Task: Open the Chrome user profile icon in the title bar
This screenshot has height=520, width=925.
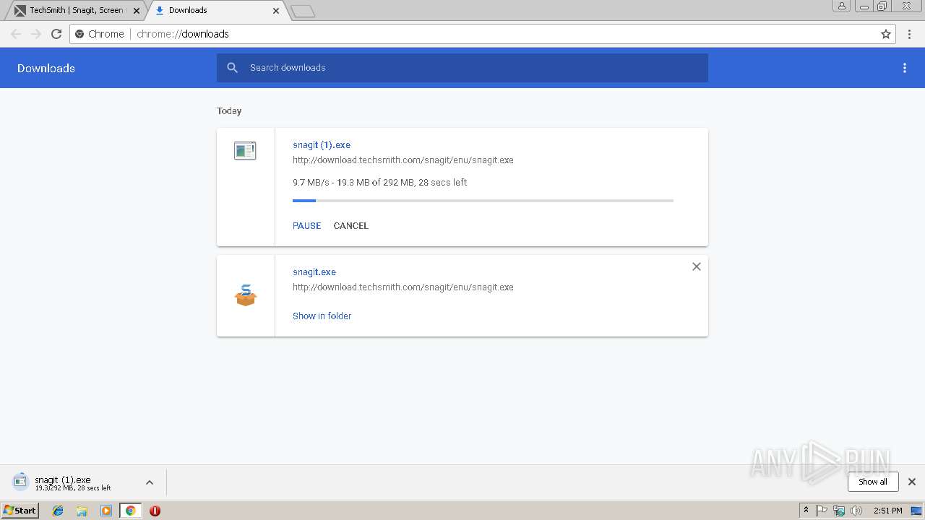Action: click(842, 6)
